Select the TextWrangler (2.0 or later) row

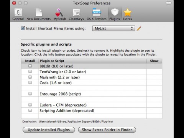(92, 72)
